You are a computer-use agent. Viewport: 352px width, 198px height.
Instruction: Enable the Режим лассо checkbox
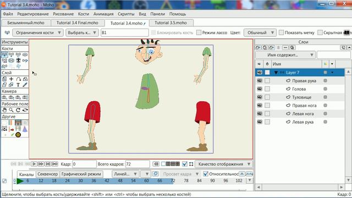pyautogui.click(x=199, y=32)
